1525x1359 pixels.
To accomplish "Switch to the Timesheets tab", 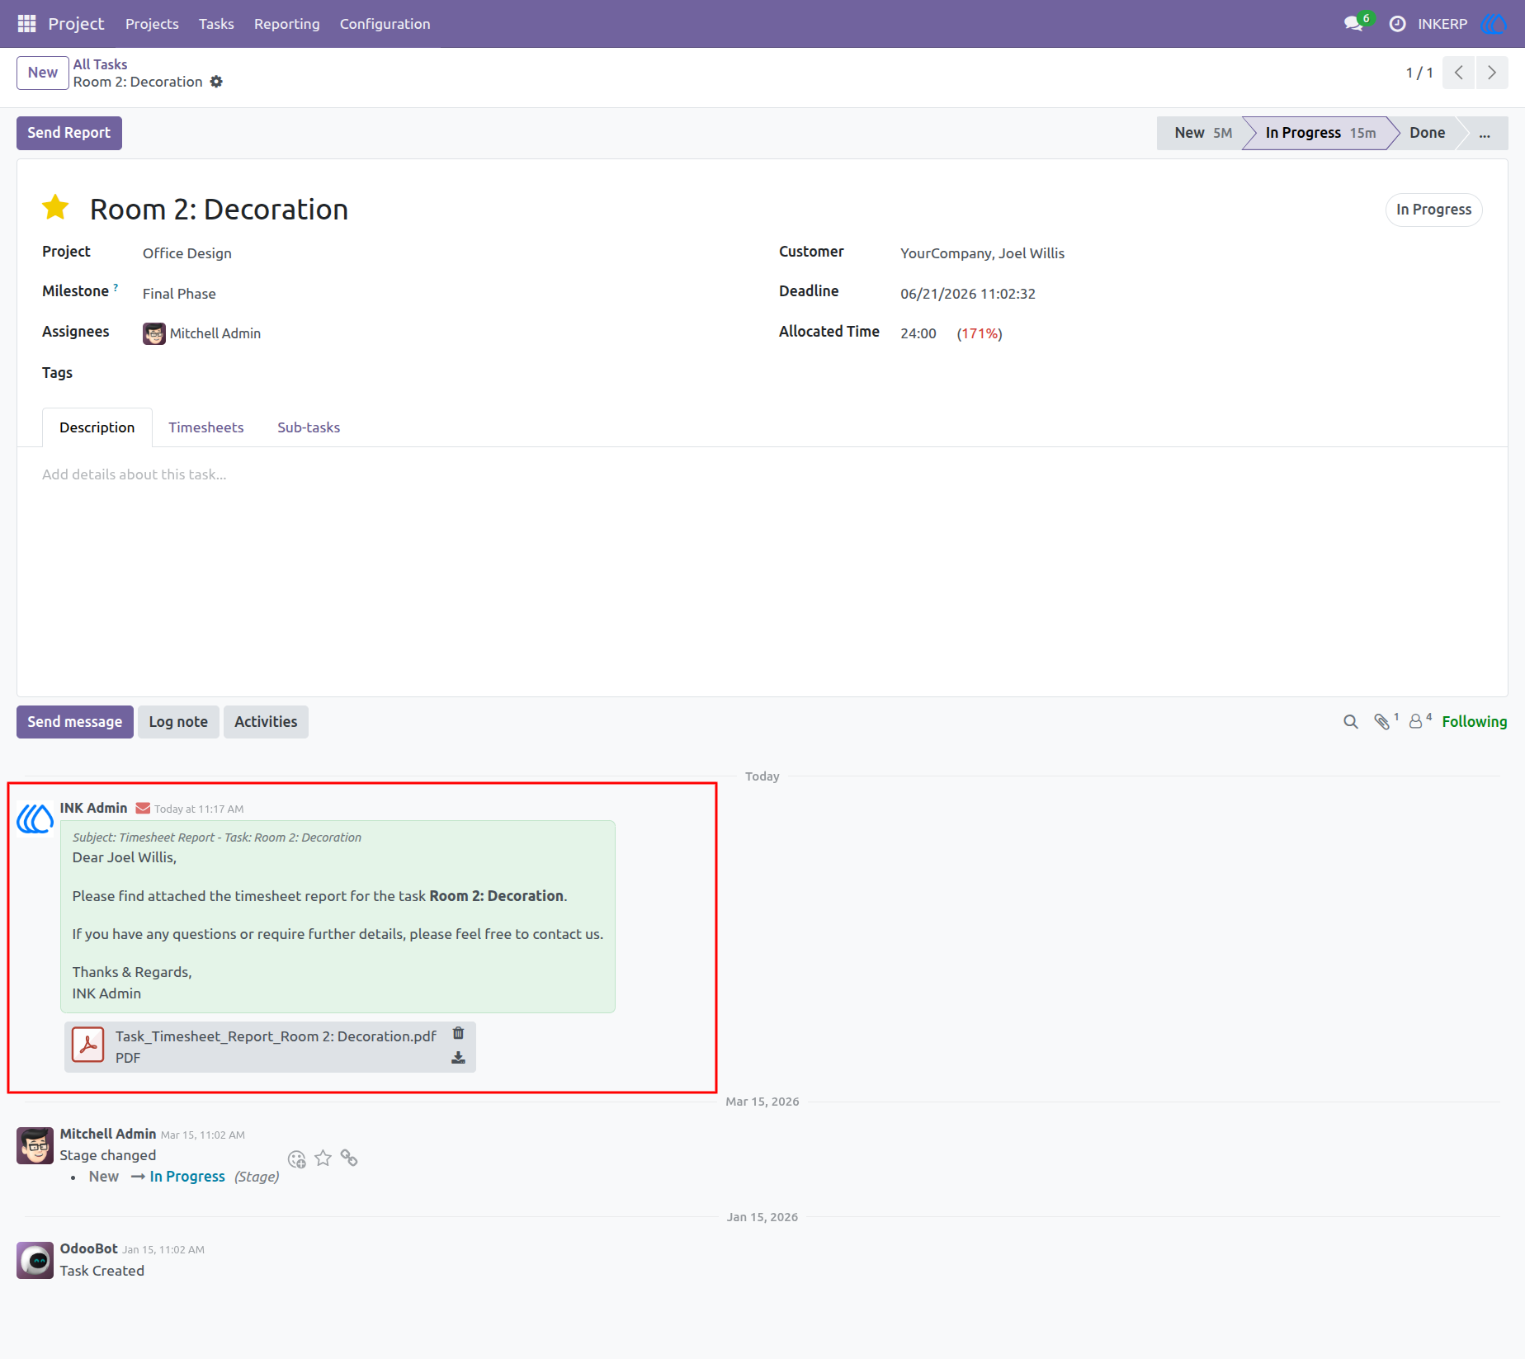I will [x=206, y=427].
